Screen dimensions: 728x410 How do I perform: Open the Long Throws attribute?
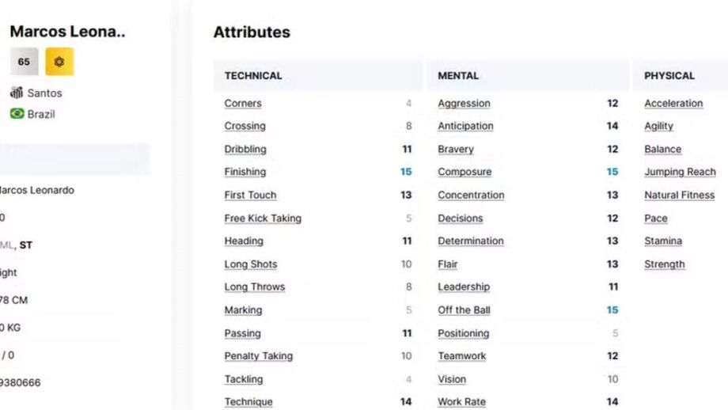pos(254,287)
